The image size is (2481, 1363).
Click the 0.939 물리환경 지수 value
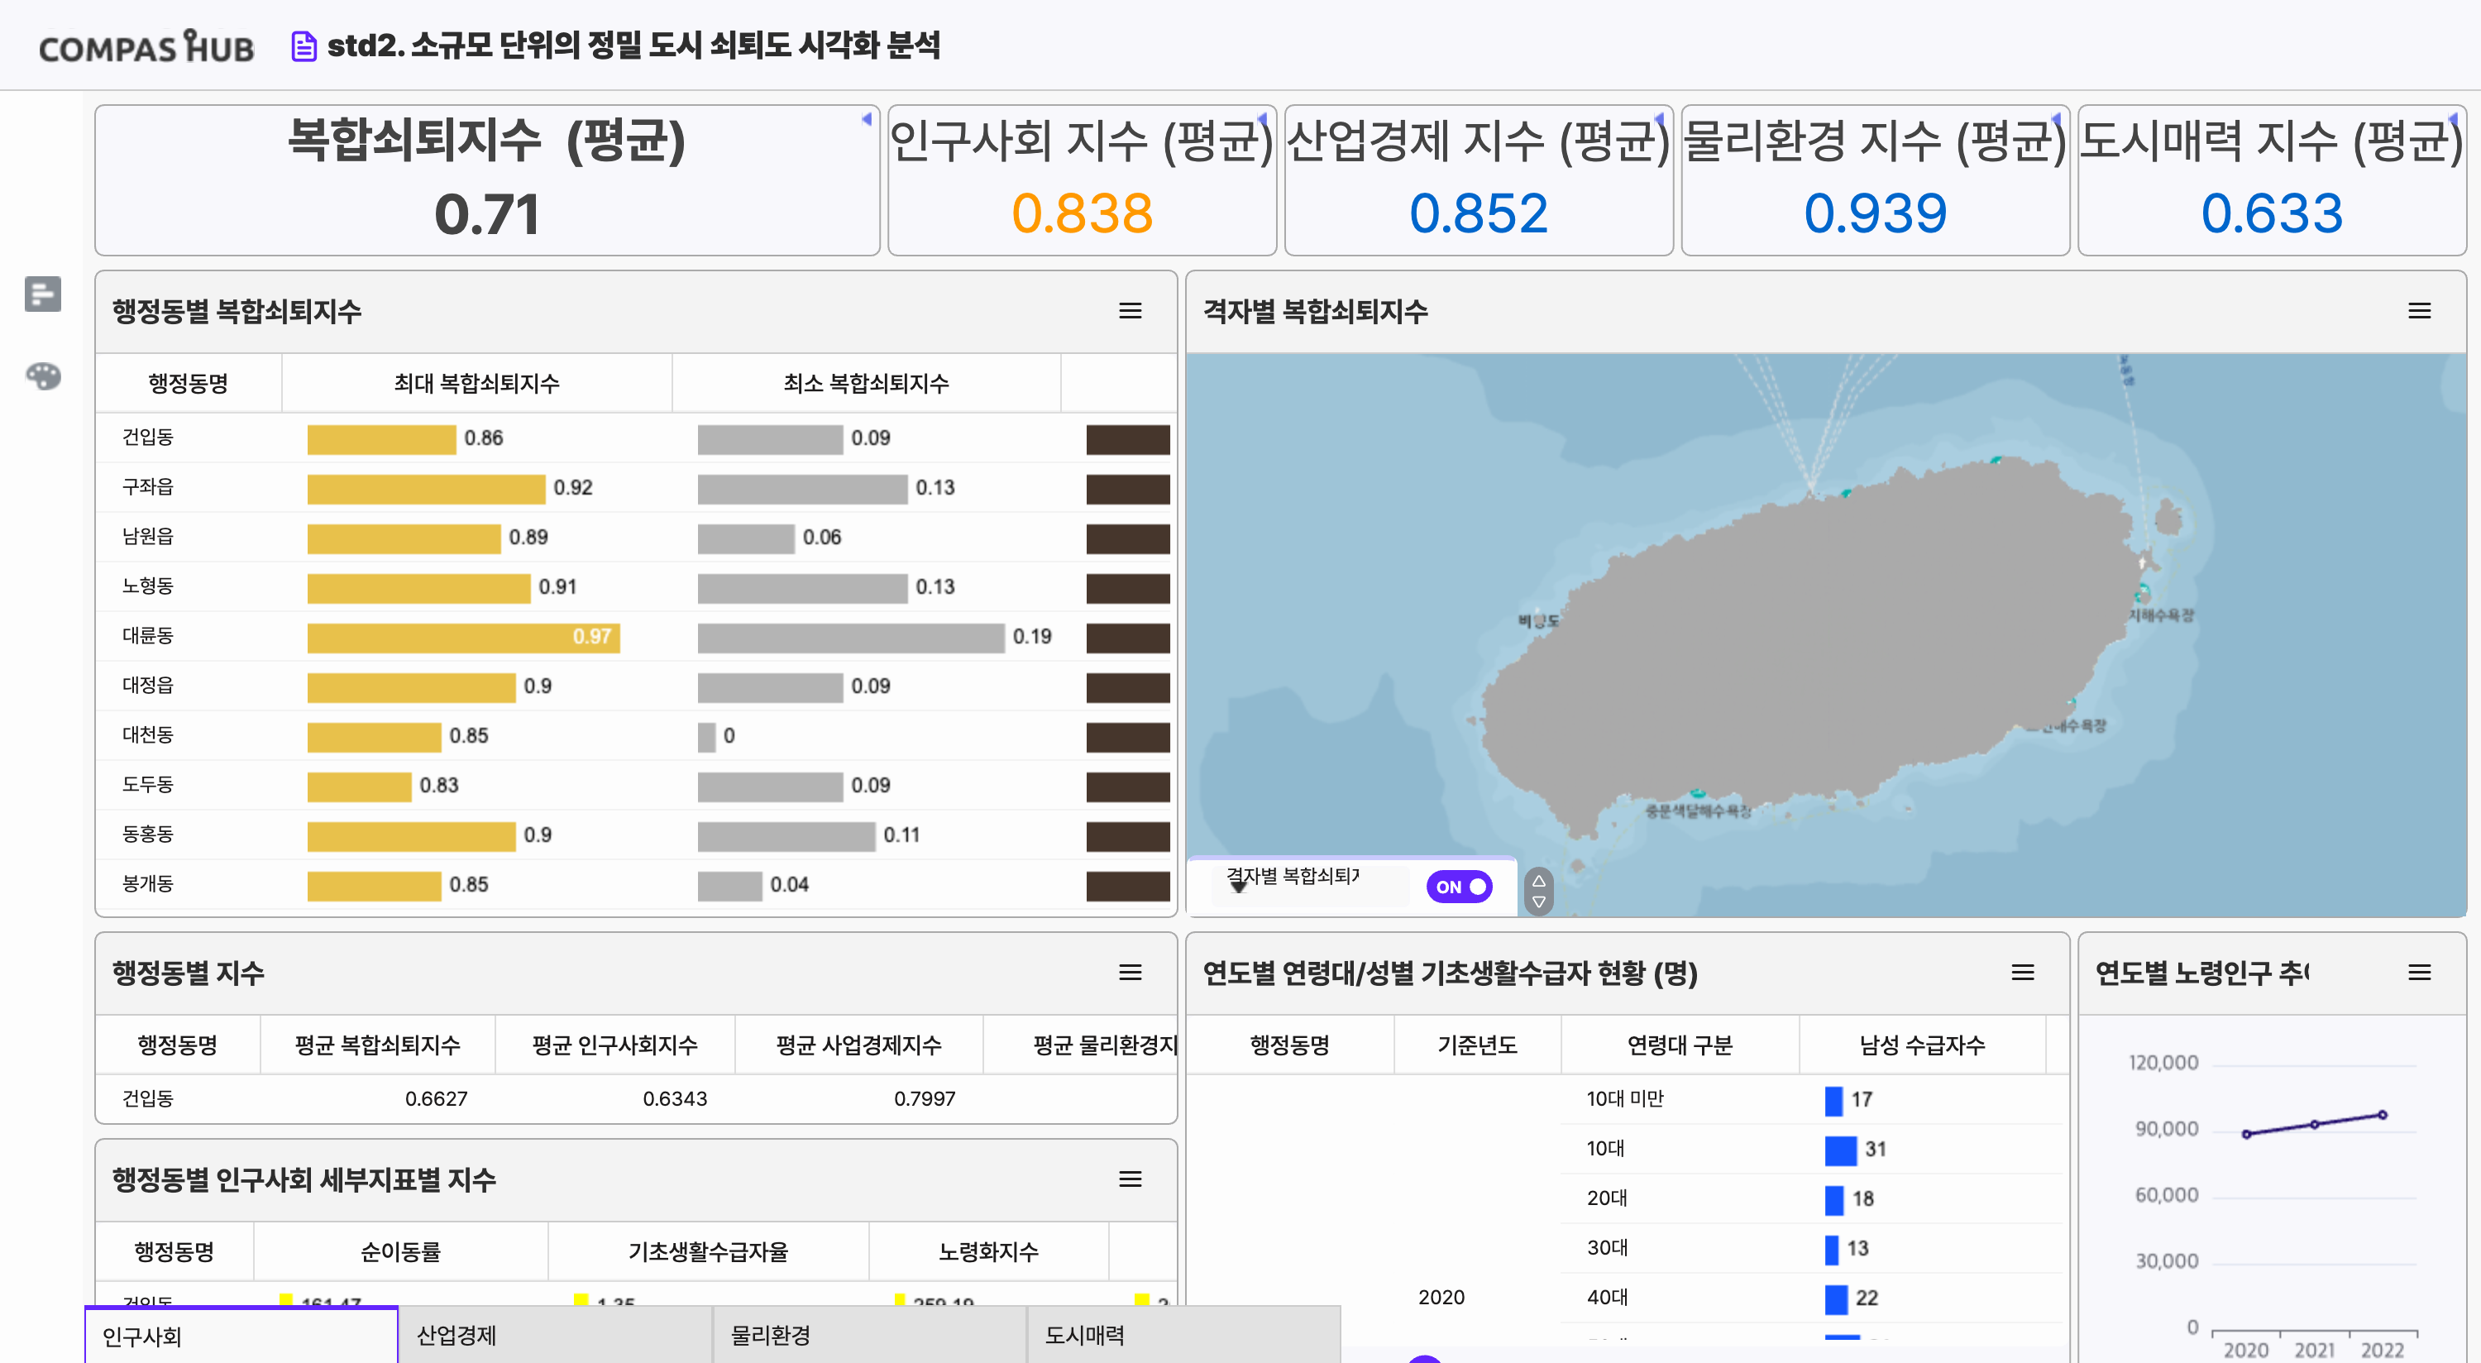(x=1874, y=213)
